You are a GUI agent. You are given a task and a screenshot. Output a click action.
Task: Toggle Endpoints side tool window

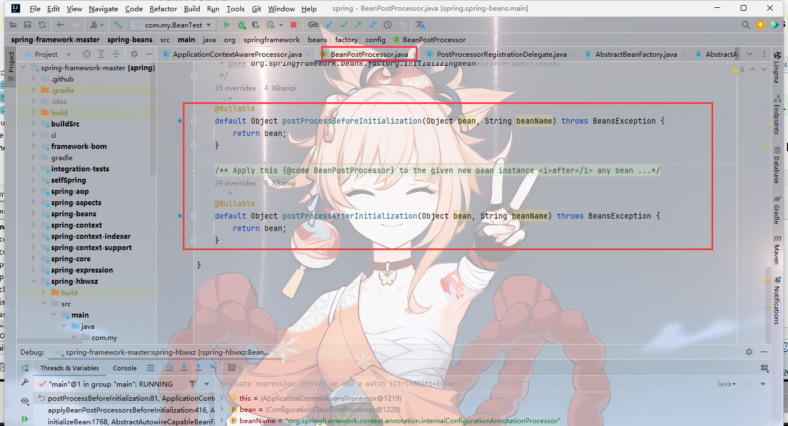point(777,114)
